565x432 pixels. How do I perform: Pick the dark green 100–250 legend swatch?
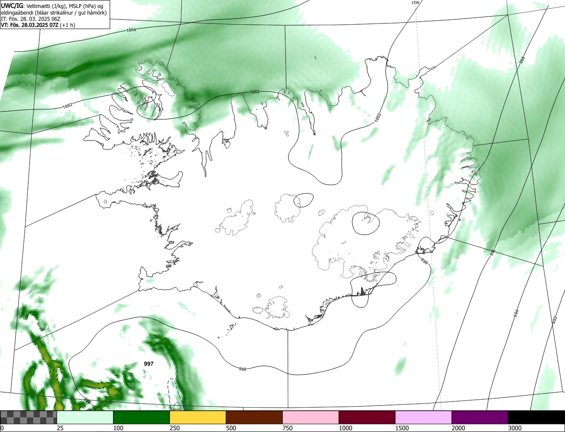pos(142,417)
